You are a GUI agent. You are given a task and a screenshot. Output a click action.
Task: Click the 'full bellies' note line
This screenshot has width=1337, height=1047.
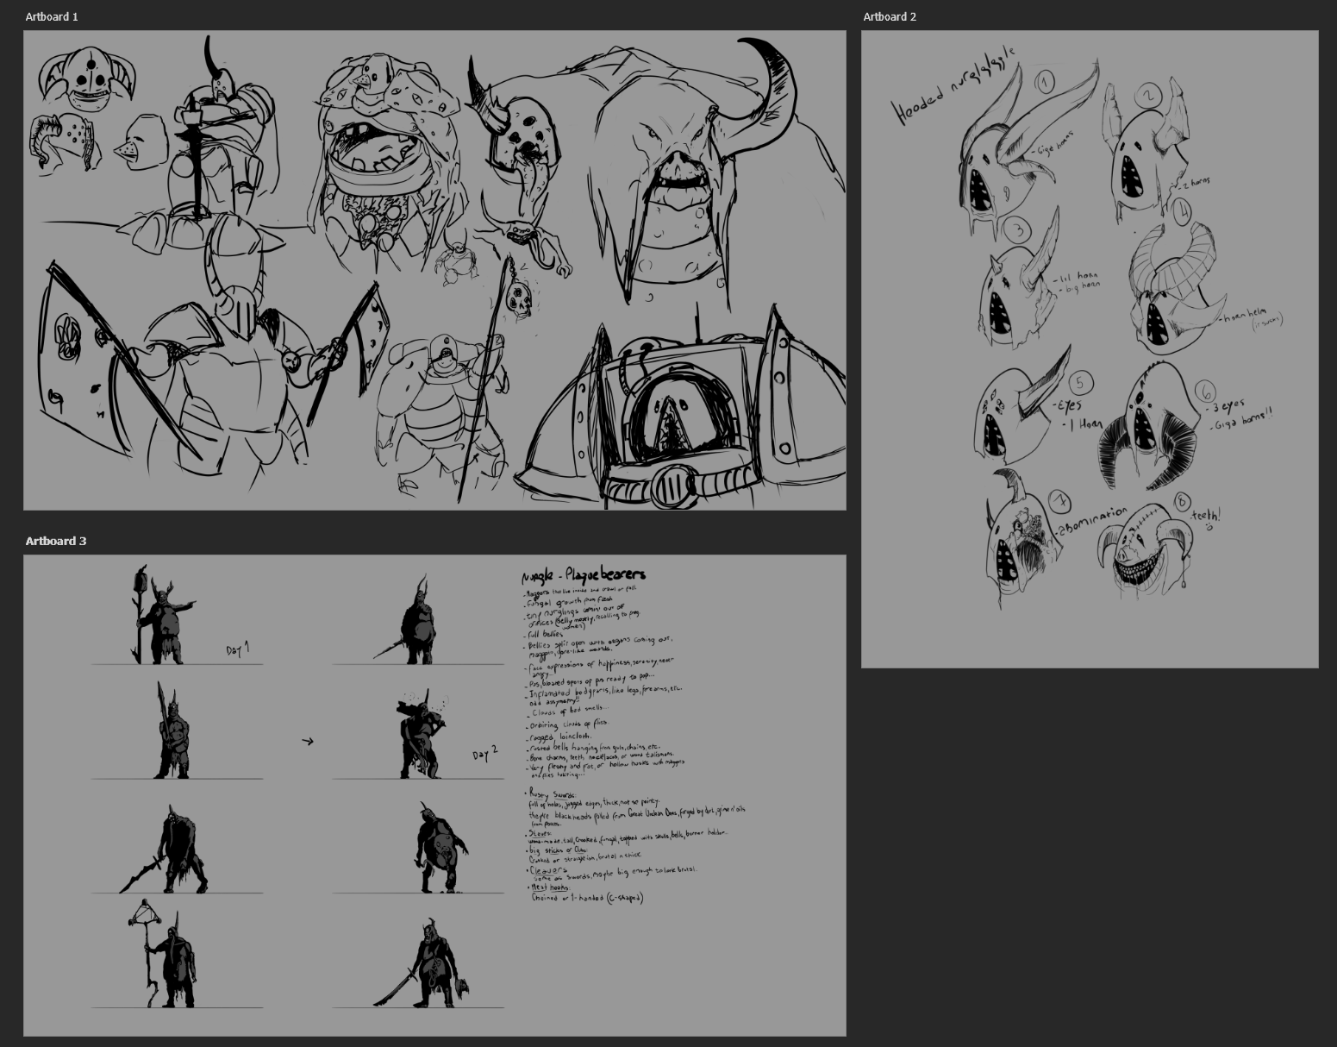(x=545, y=634)
